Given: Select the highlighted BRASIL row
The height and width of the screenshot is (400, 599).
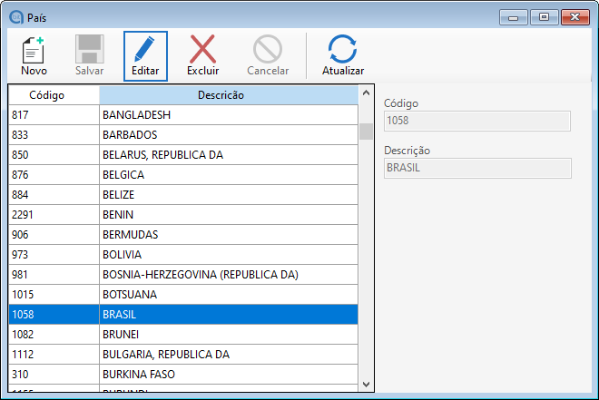Looking at the screenshot, I should pos(183,315).
